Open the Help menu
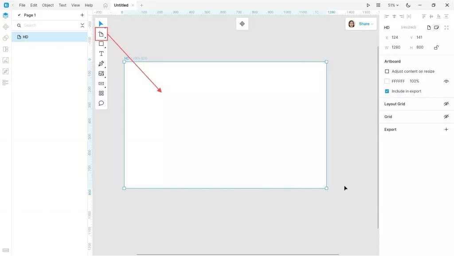Image resolution: width=454 pixels, height=256 pixels. tap(89, 5)
